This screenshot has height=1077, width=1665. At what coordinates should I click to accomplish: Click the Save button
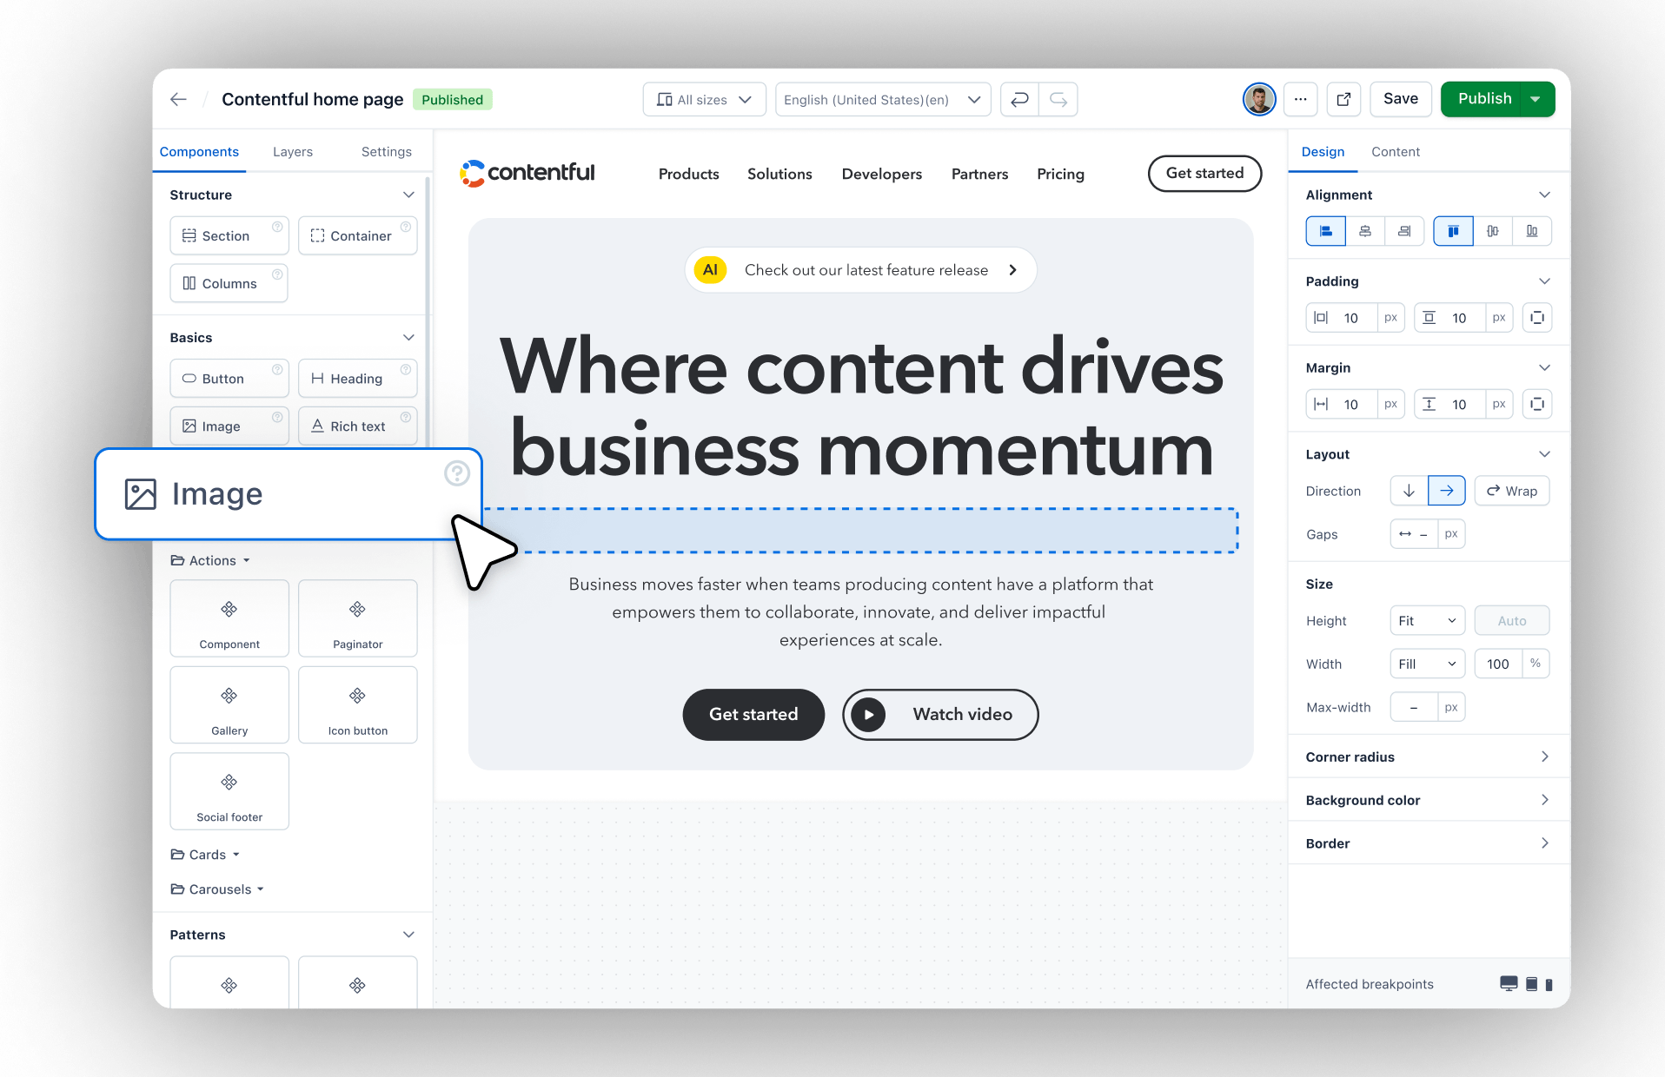(1401, 99)
